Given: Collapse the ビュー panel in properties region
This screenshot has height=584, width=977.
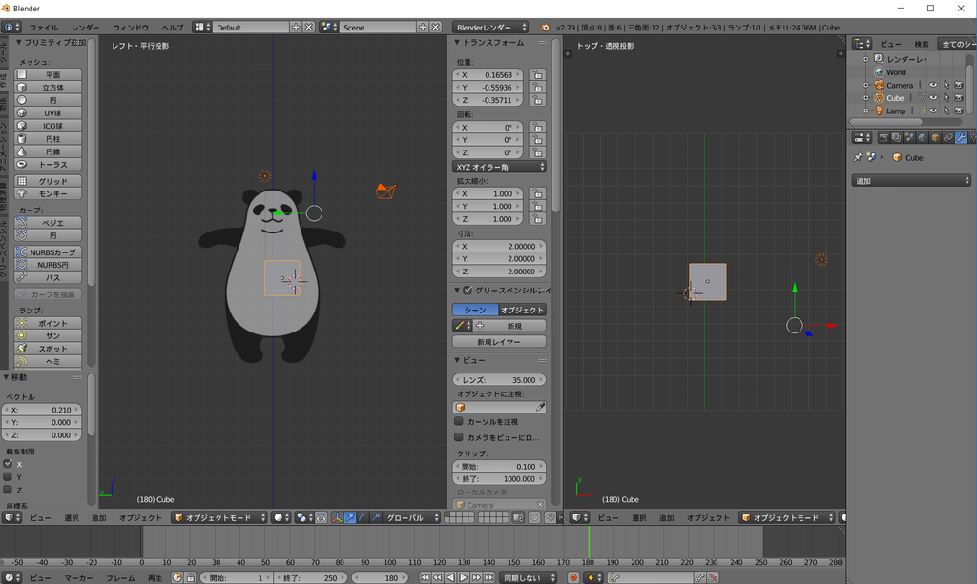Looking at the screenshot, I should click(x=457, y=360).
